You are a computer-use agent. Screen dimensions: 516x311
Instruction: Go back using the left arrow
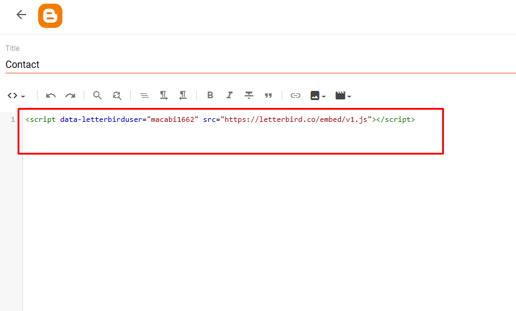pyautogui.click(x=21, y=15)
